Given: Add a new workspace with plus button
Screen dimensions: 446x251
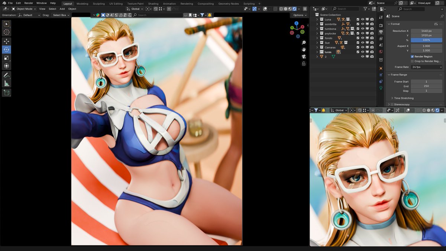Looking at the screenshot, I should click(x=259, y=3).
